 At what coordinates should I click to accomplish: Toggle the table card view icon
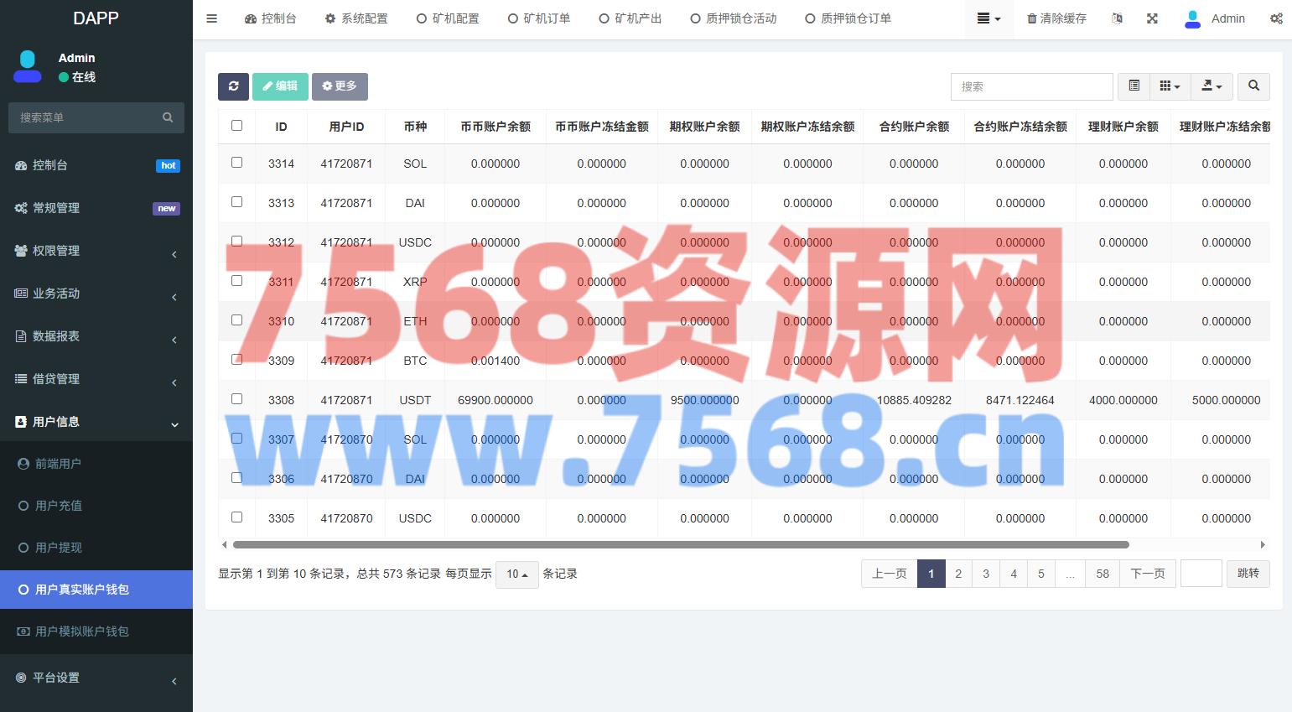point(1134,86)
